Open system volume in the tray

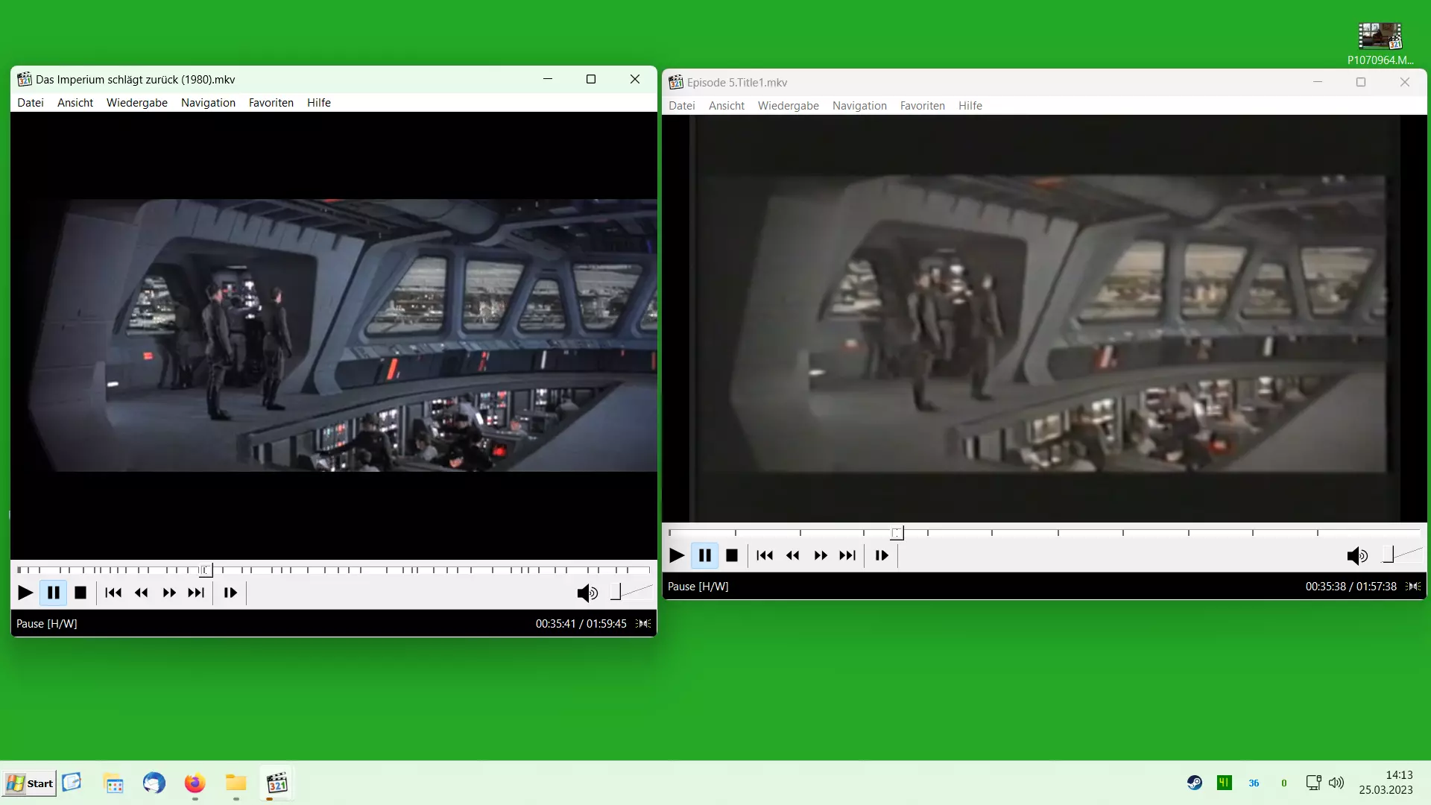tap(1336, 783)
